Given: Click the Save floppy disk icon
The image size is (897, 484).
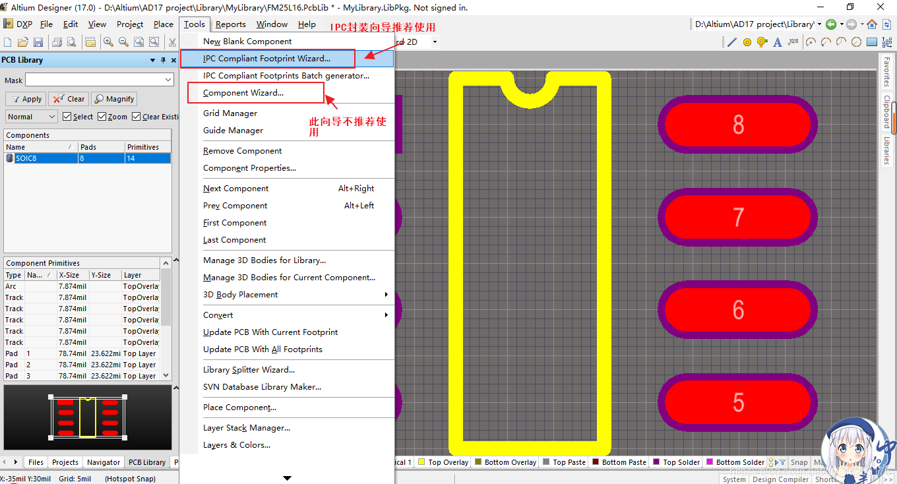Looking at the screenshot, I should pyautogui.click(x=38, y=42).
